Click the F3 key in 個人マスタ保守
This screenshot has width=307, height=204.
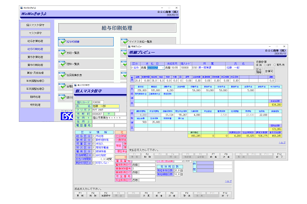click(x=106, y=194)
